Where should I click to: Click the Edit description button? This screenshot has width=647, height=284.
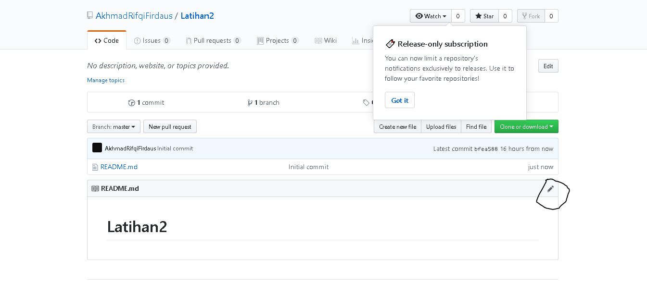coord(548,66)
